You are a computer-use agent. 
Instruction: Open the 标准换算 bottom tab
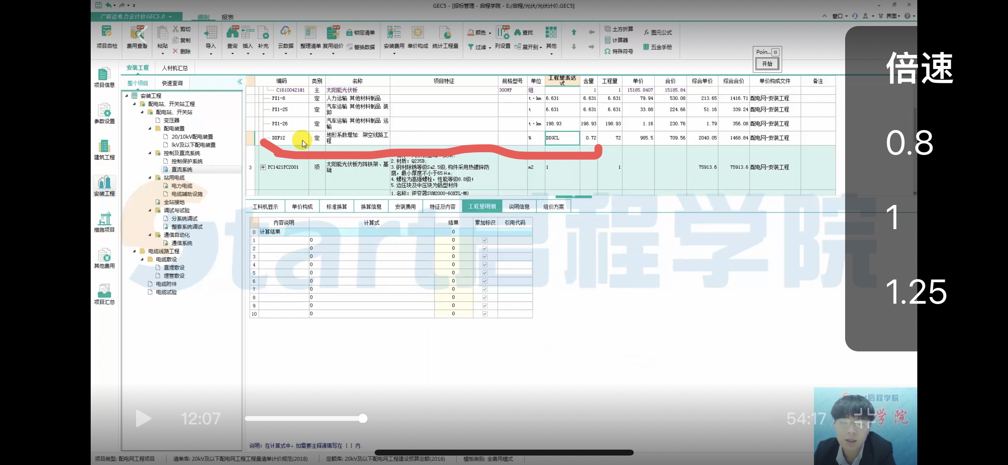coord(336,207)
